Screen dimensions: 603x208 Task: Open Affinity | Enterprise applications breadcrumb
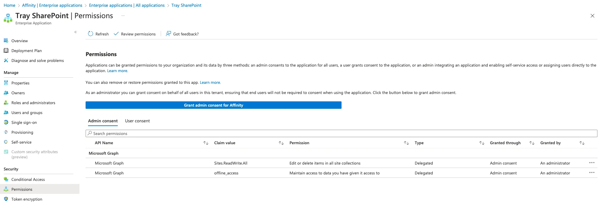click(52, 5)
